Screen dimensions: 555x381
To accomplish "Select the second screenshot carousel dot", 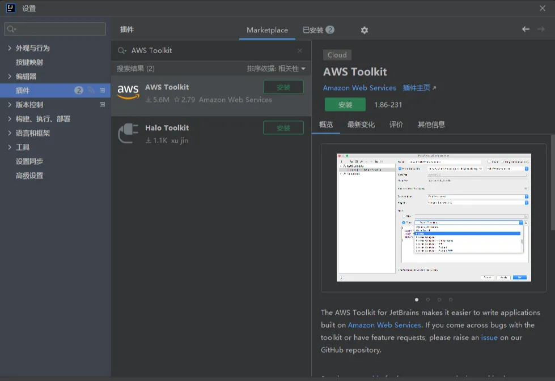I will [428, 299].
